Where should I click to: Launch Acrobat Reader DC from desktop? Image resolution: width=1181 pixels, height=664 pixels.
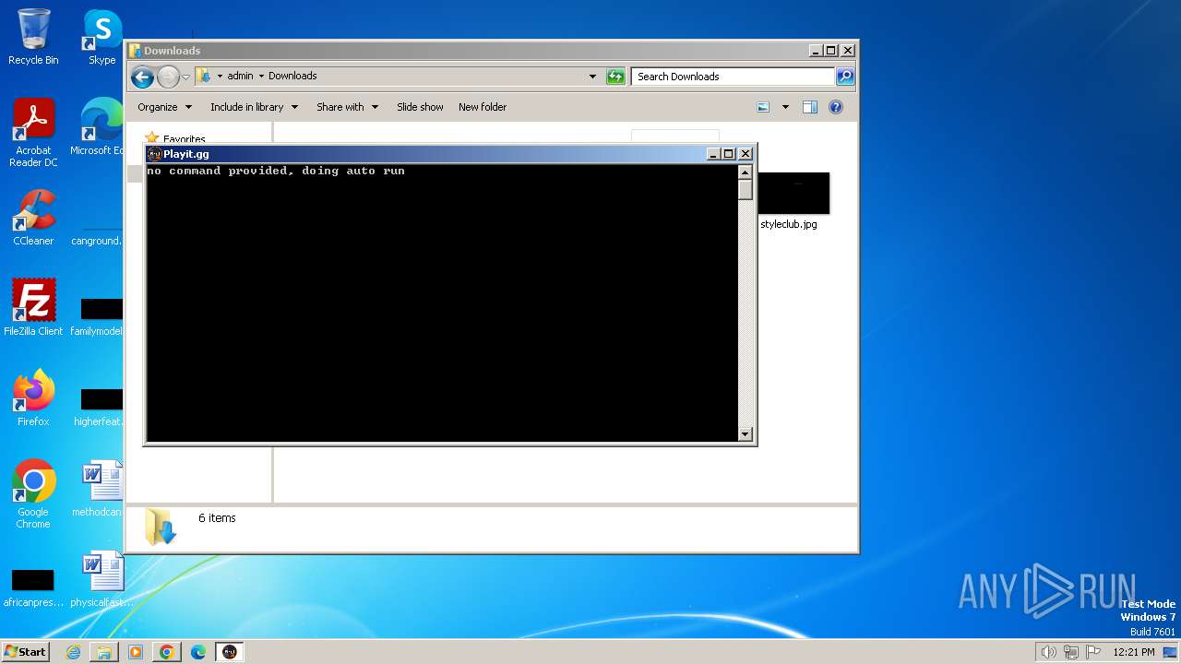pos(33,133)
